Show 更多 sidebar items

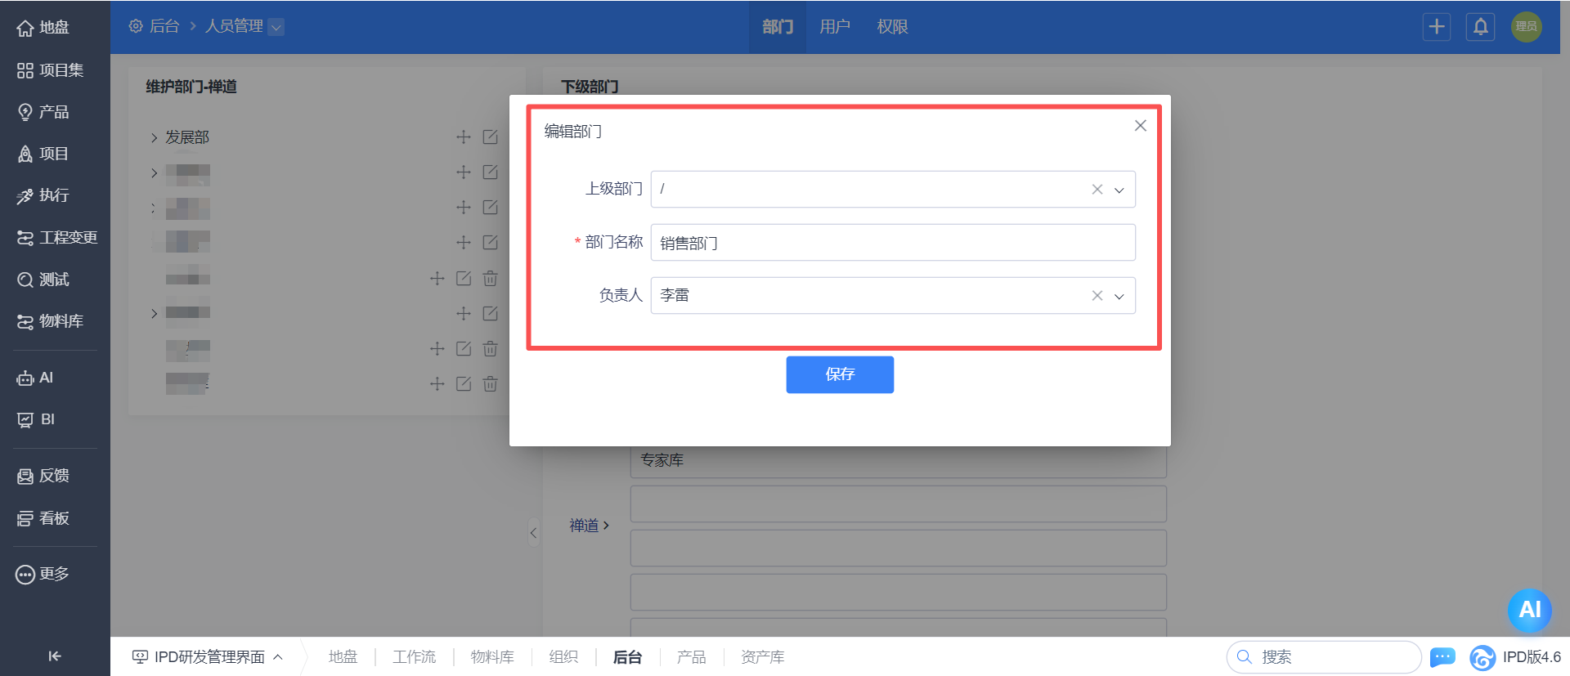tap(43, 574)
